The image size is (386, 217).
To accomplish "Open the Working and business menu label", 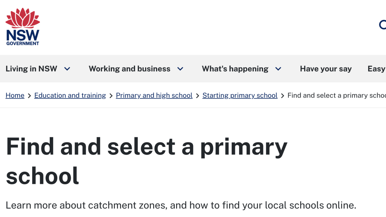I will click(129, 69).
